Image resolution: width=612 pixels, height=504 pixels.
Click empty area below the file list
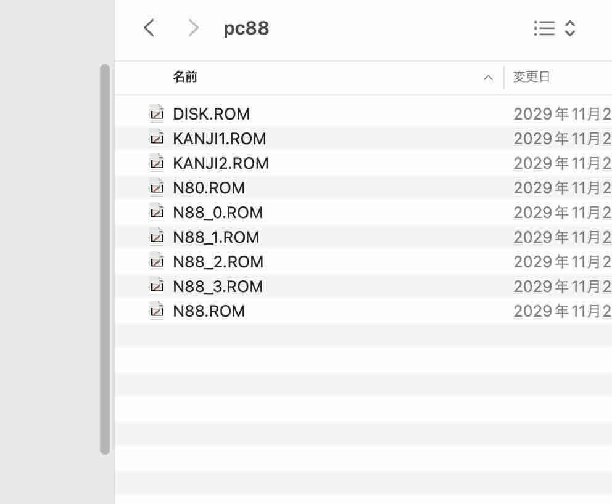[363, 409]
